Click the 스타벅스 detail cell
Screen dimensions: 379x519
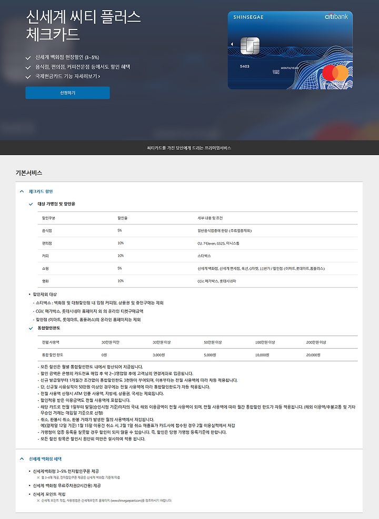[204, 256]
